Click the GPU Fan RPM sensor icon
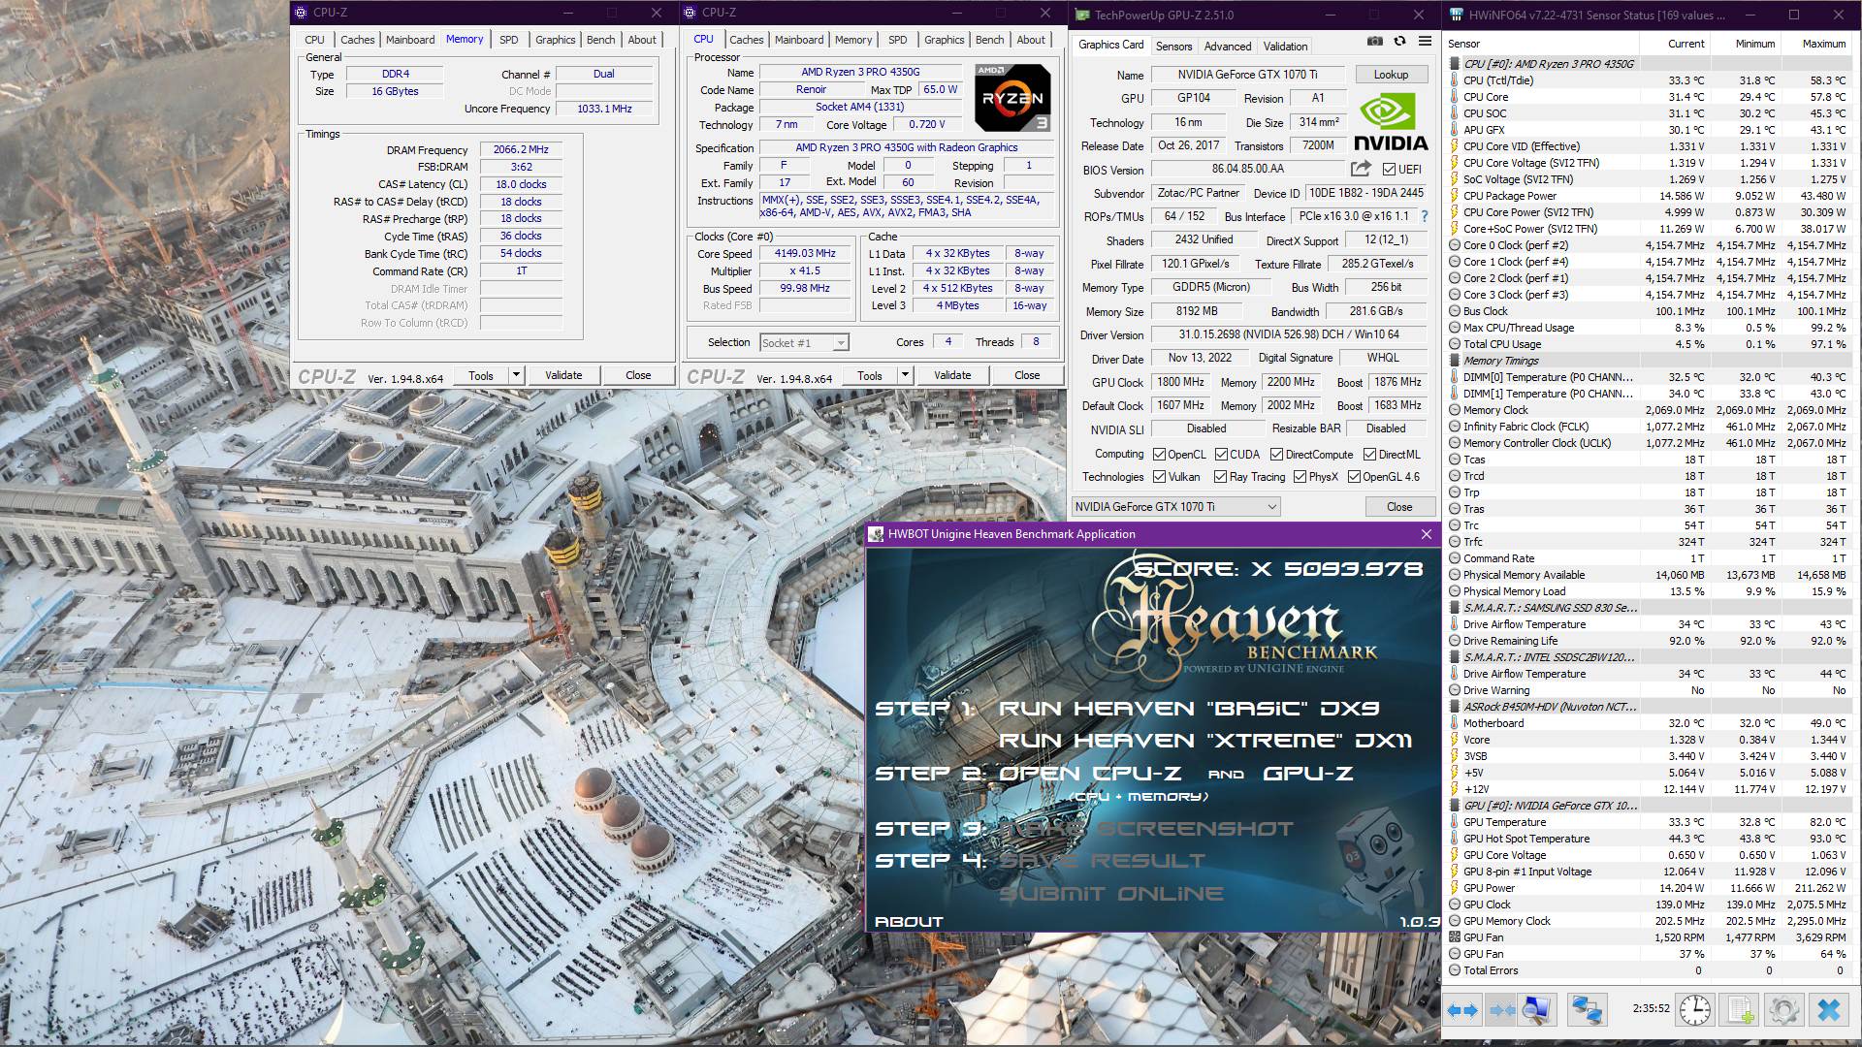The height and width of the screenshot is (1047, 1862). [1454, 937]
